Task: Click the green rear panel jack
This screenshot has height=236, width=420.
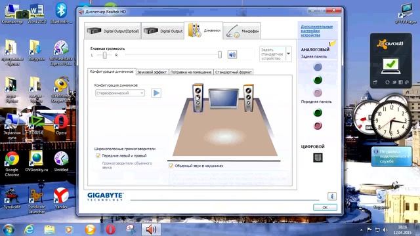Action: coord(318,80)
